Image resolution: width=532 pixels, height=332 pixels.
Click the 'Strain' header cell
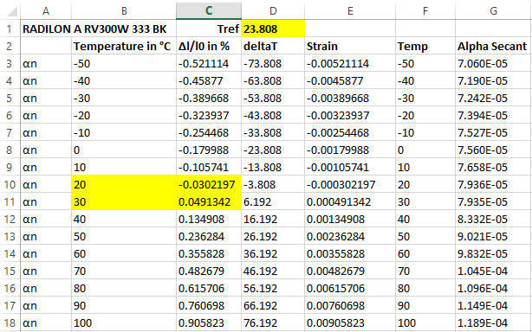pyautogui.click(x=350, y=46)
